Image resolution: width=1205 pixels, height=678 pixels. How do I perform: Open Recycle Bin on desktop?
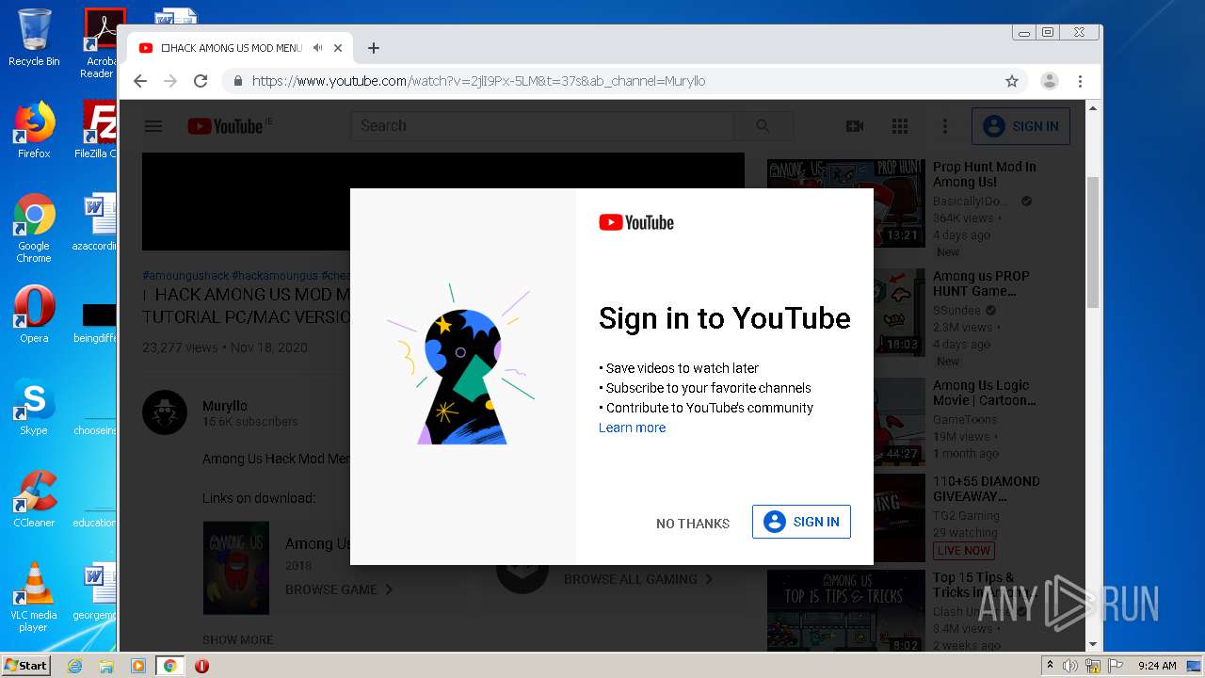click(x=34, y=38)
